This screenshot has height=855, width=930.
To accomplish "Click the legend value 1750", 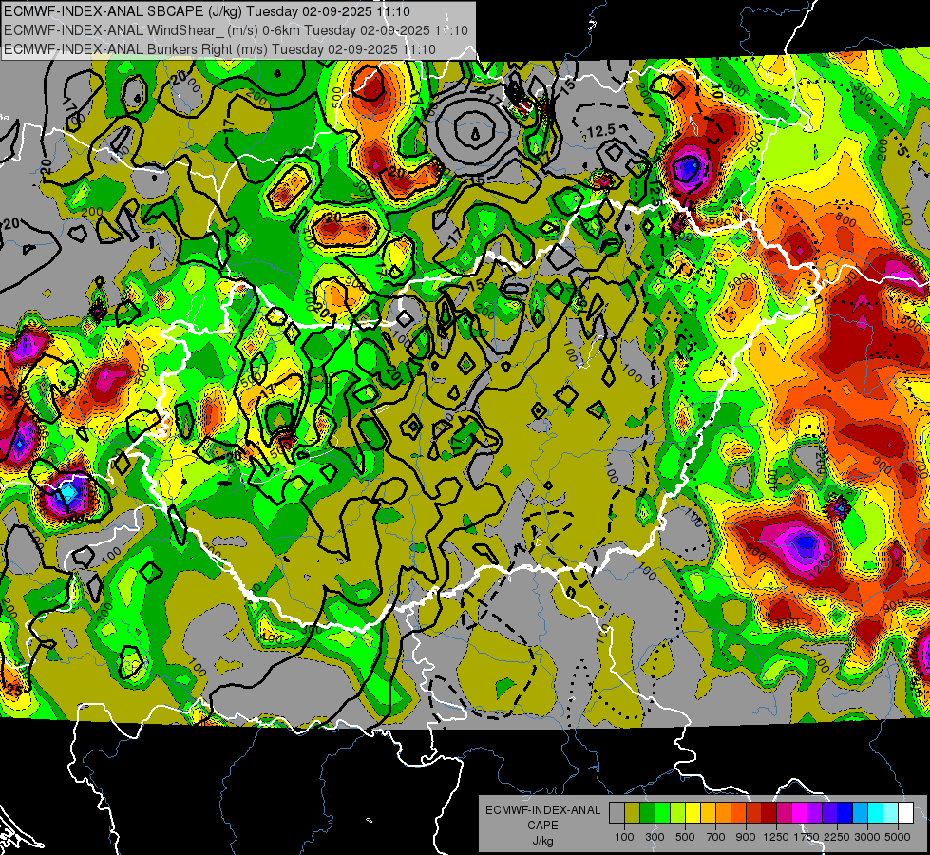I will click(x=807, y=837).
